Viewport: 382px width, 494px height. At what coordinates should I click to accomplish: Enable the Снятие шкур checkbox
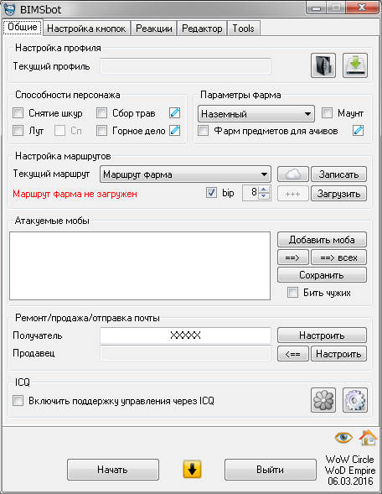click(x=18, y=112)
